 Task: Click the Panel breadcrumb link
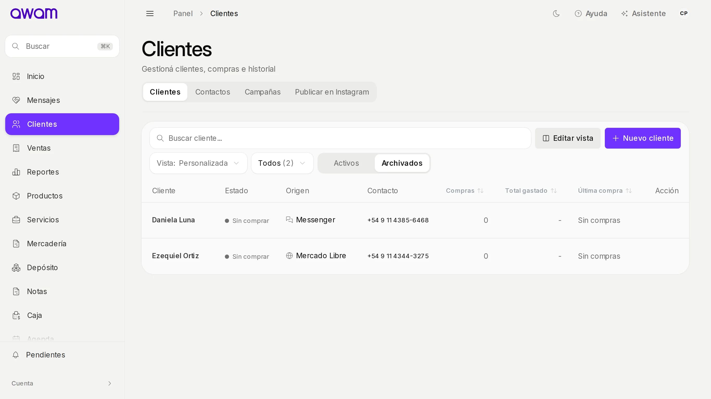tap(183, 14)
